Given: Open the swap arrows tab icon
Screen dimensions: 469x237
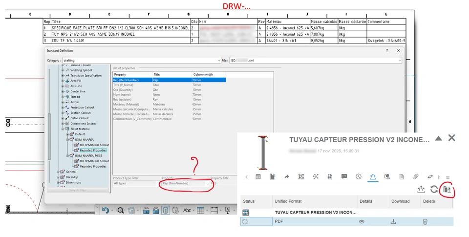Looking at the screenshot, I should click(x=430, y=177).
